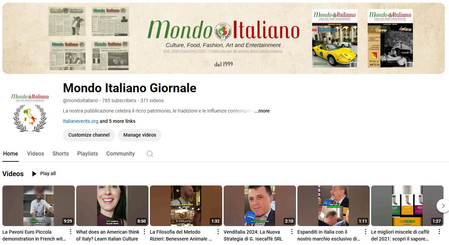Open the channel search magnifier icon
Screen dimensions: 449x245
coord(150,154)
